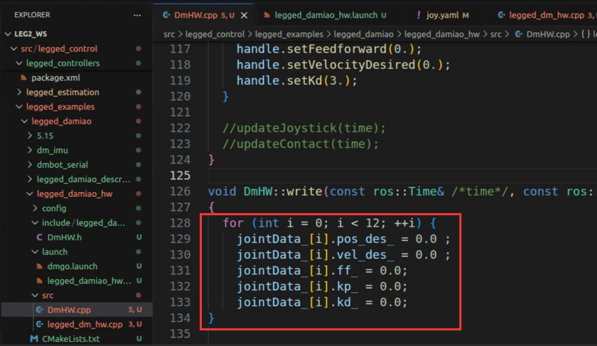Click the legged_damiao breadcrumb segment
The height and width of the screenshot is (346, 597).
click(363, 34)
